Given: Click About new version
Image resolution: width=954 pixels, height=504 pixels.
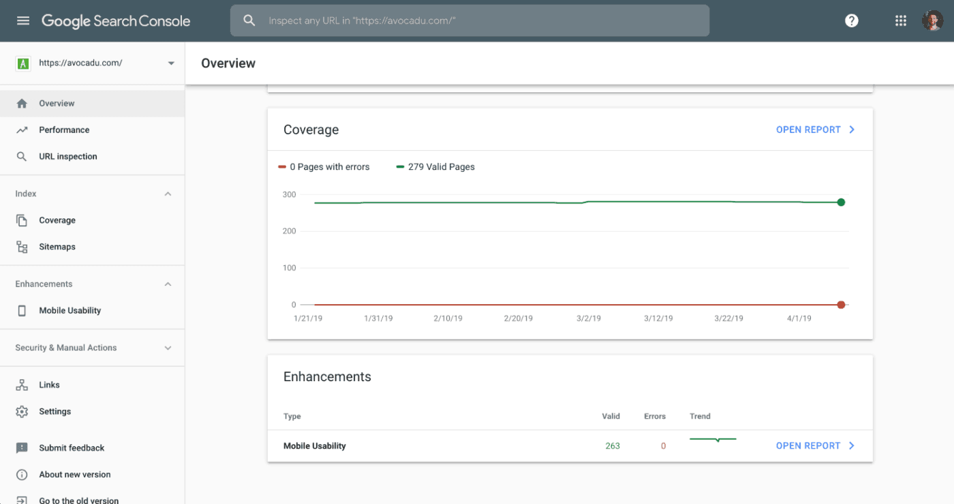Looking at the screenshot, I should tap(75, 474).
